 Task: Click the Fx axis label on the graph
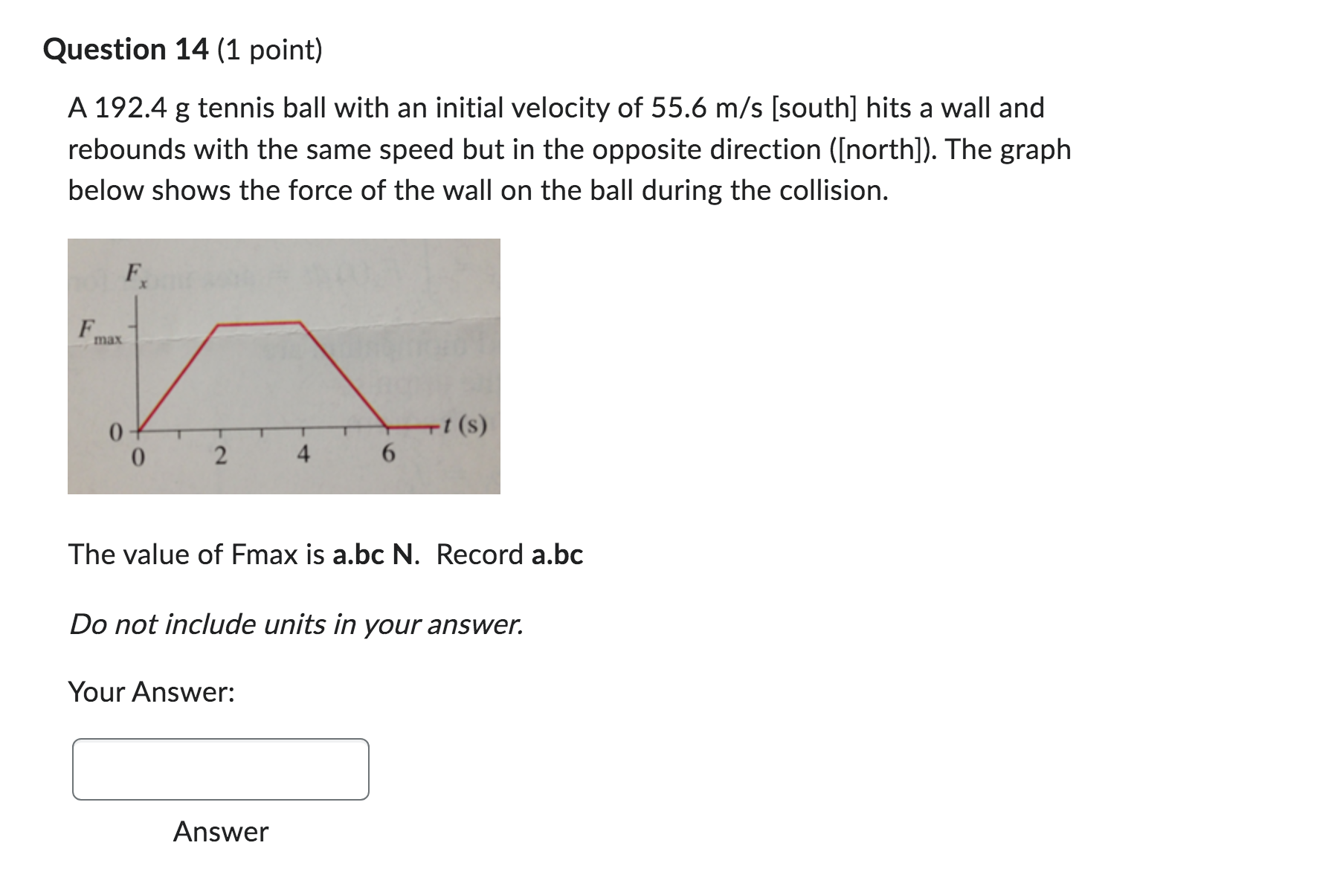[136, 274]
